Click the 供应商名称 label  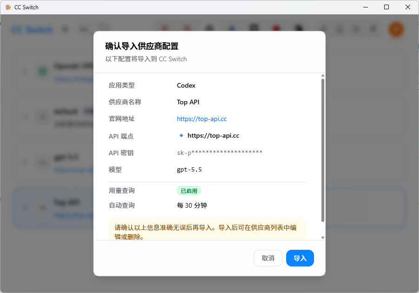click(125, 102)
